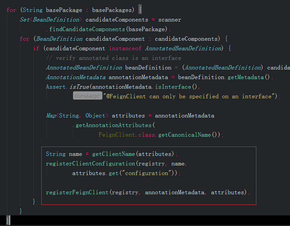Click the 'registerFeignClient' method call
Image resolution: width=290 pixels, height=226 pixels.
(x=77, y=192)
